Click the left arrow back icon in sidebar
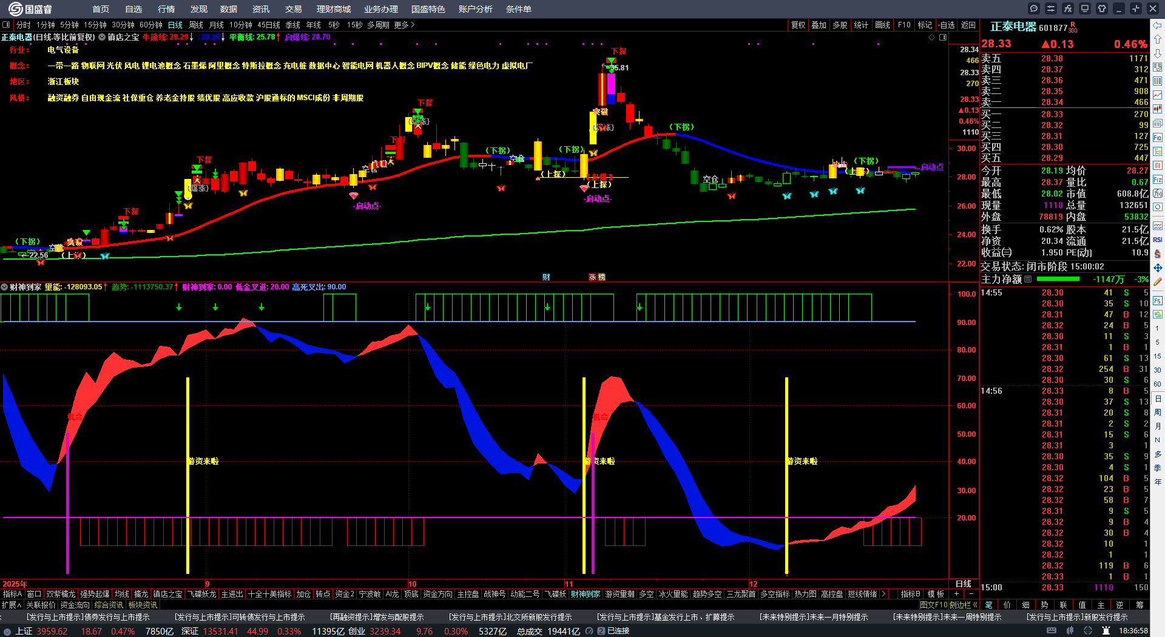The image size is (1165, 637). click(x=1158, y=25)
